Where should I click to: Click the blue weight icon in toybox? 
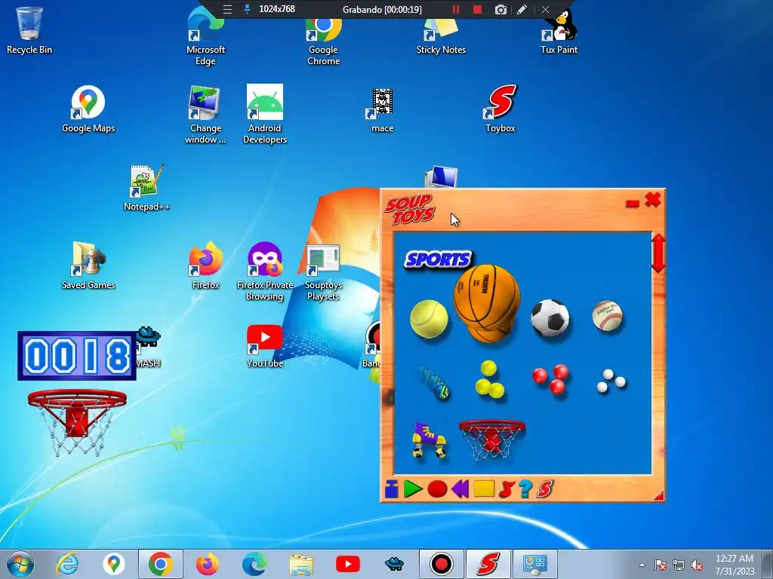392,489
